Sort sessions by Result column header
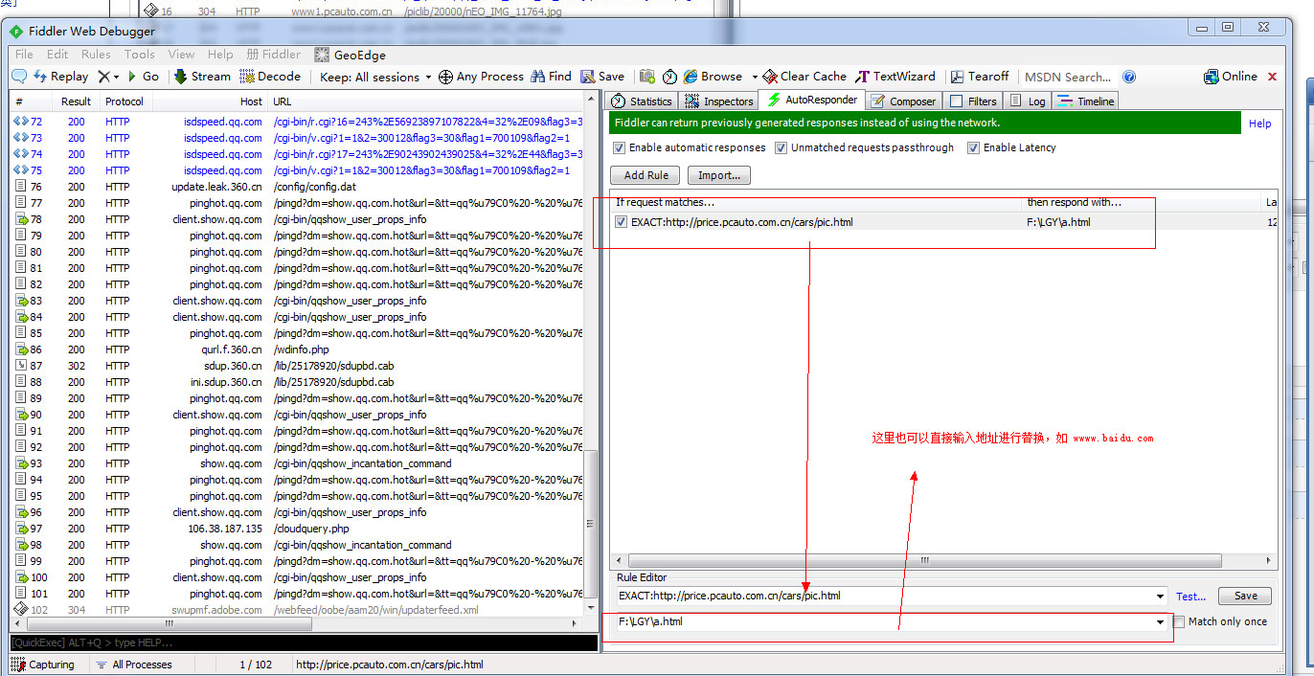Screen dimensions: 1314x676 pos(76,101)
